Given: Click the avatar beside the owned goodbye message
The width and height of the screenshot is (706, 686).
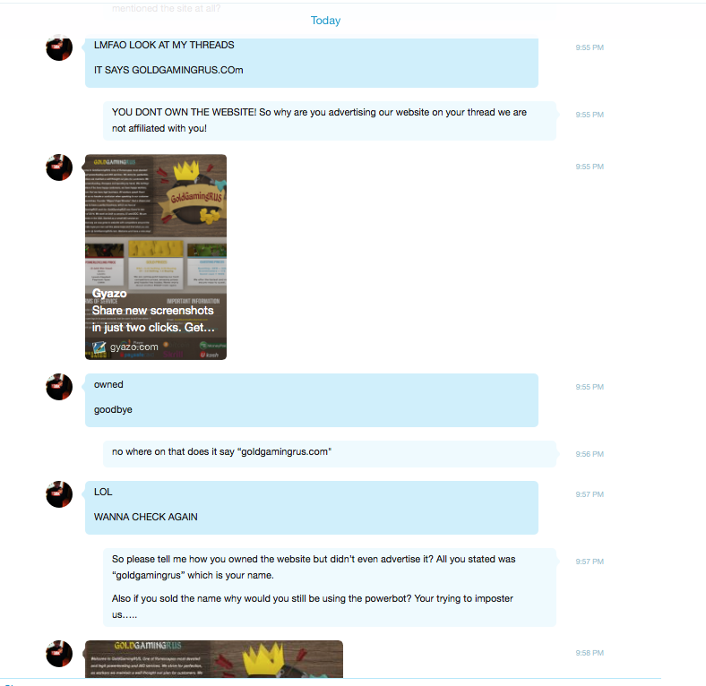Looking at the screenshot, I should (x=59, y=387).
